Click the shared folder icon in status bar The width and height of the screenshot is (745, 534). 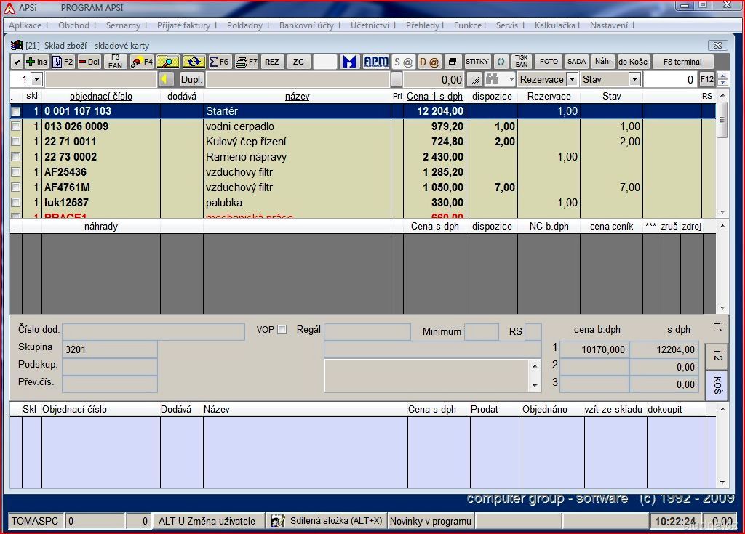(277, 521)
